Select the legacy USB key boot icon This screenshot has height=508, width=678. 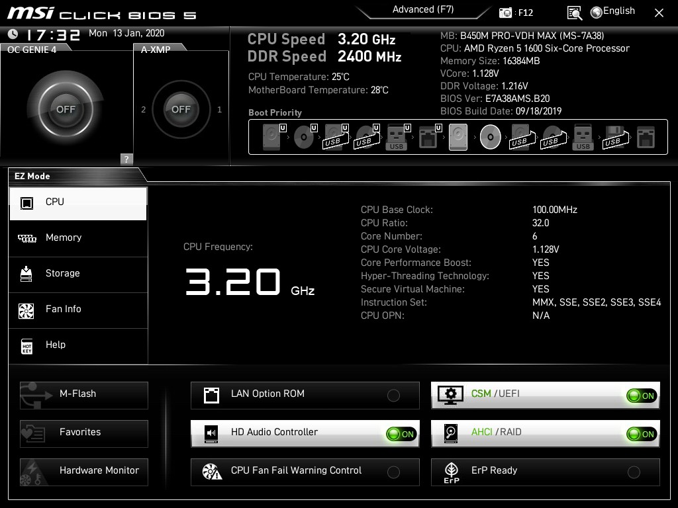pos(583,137)
